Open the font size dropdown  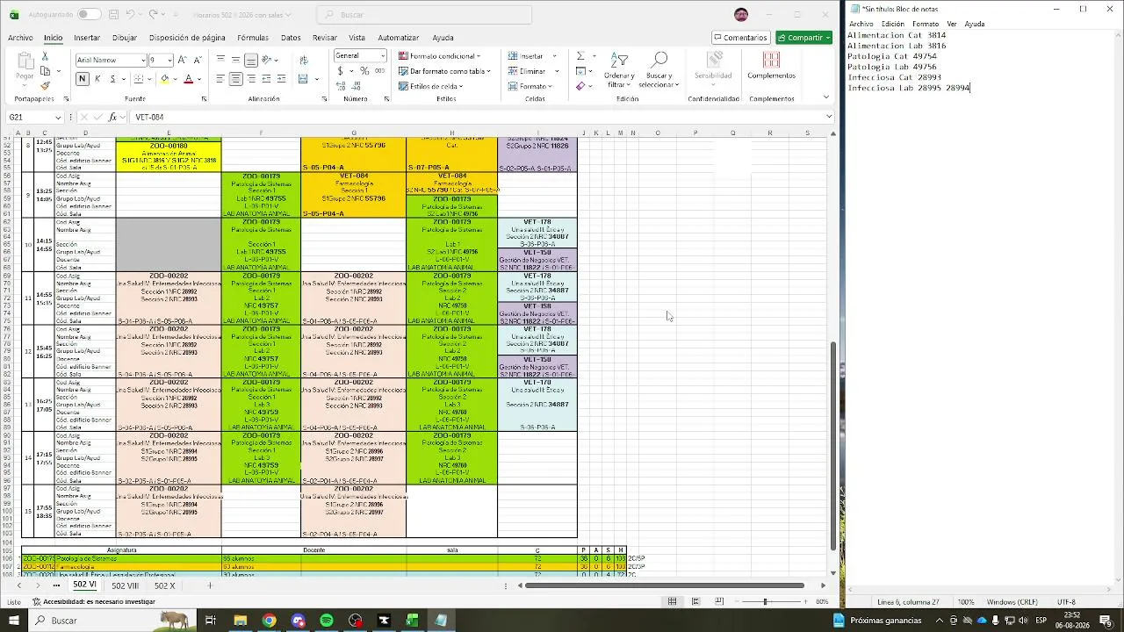point(169,60)
